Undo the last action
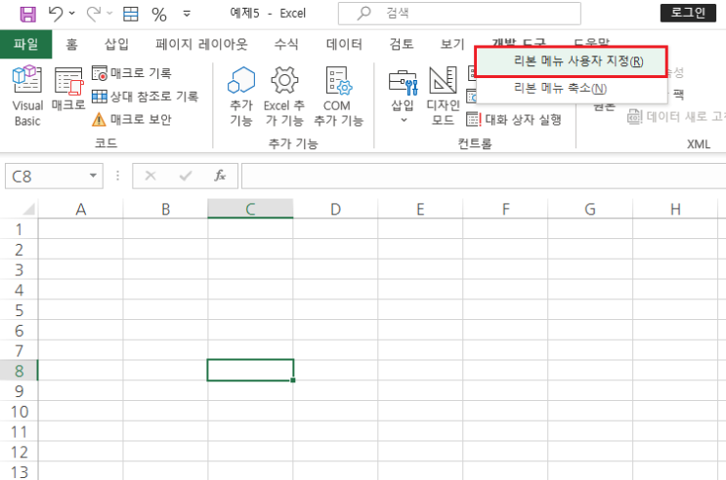The width and height of the screenshot is (726, 480). [56, 14]
